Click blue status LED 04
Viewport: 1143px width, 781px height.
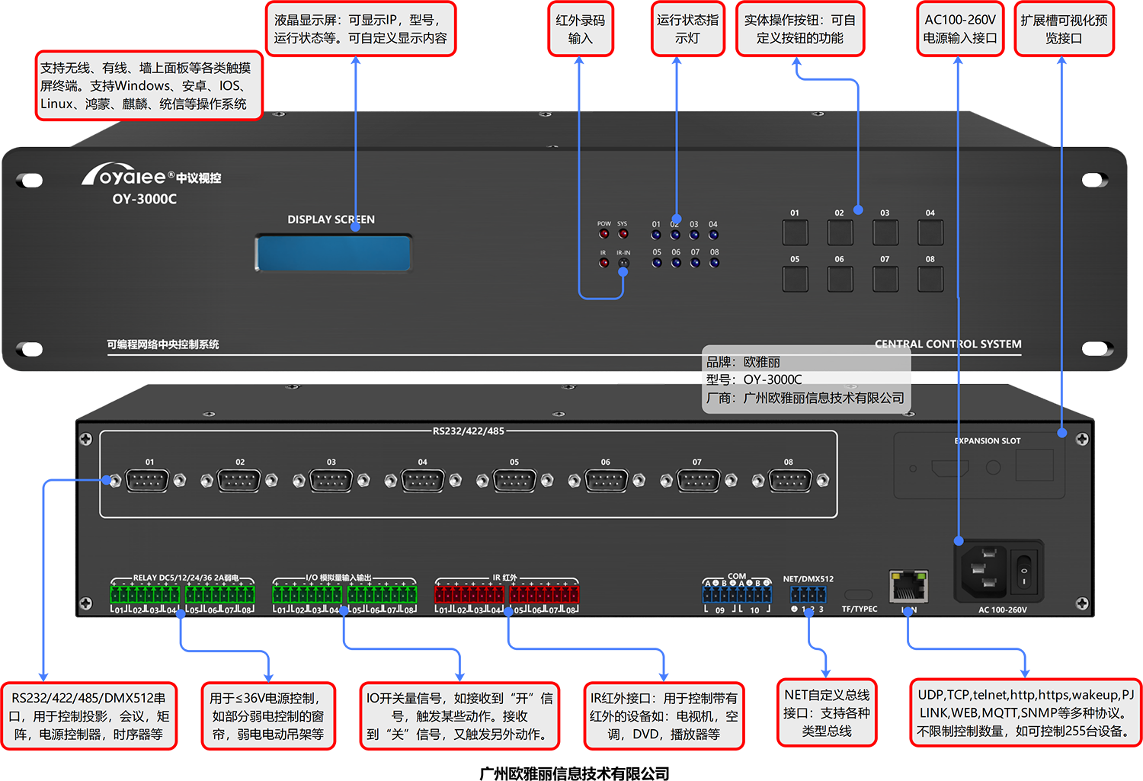[x=713, y=235]
